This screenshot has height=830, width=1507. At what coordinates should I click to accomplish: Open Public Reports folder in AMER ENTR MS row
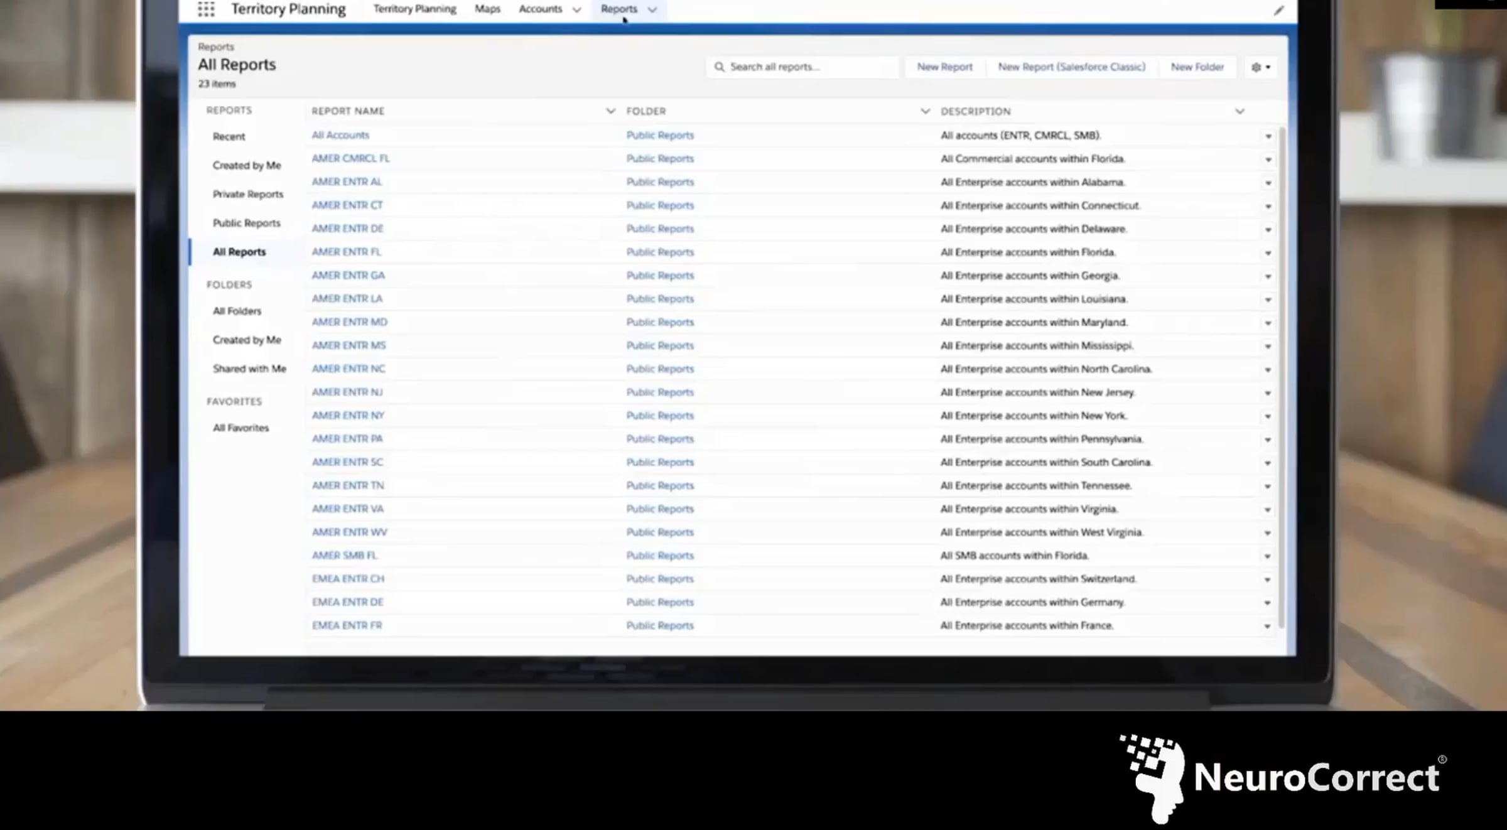point(660,345)
